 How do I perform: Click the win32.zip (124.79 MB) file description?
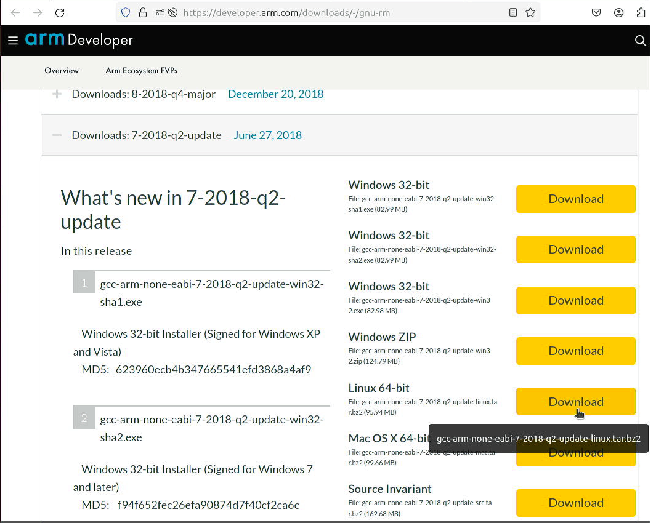(x=419, y=356)
